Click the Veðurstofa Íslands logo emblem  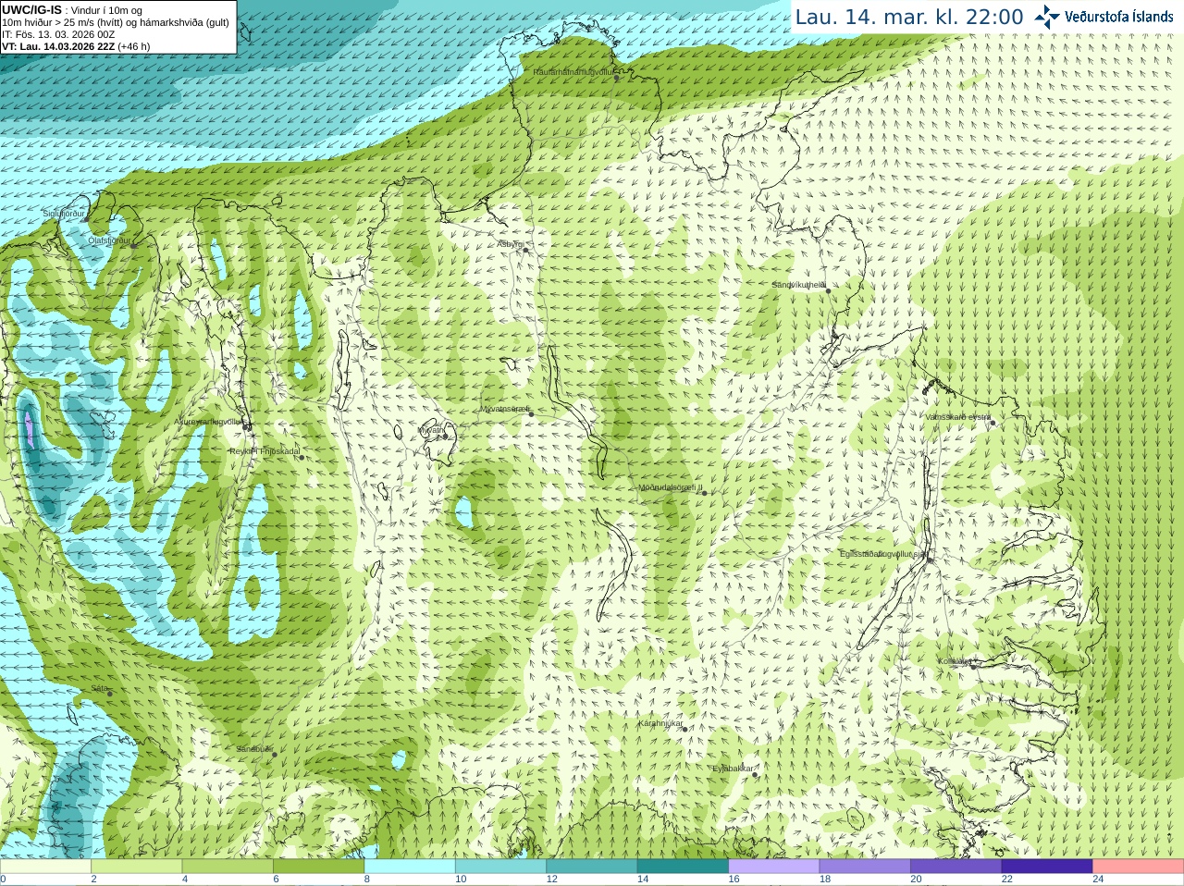[1047, 17]
